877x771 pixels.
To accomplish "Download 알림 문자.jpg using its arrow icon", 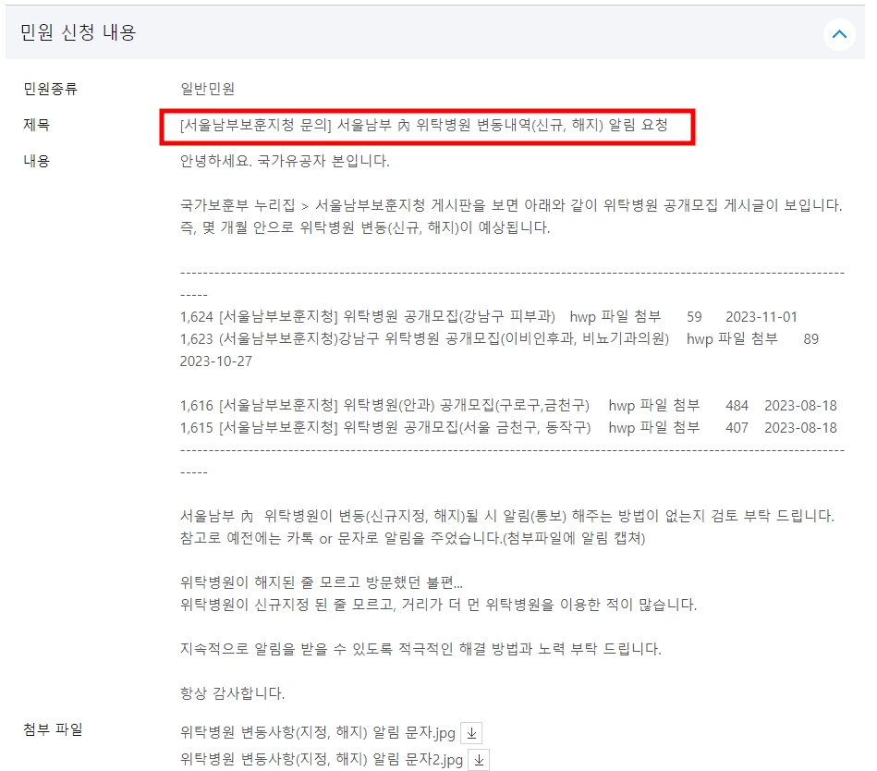I will click(471, 733).
